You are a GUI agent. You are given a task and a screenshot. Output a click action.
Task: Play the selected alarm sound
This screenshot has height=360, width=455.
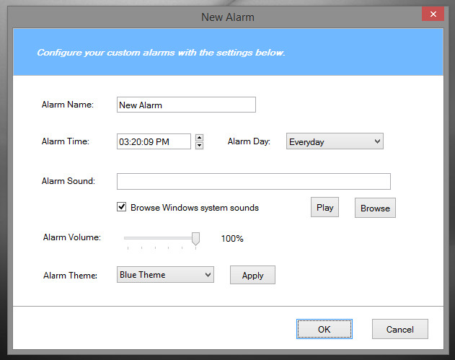pos(324,207)
